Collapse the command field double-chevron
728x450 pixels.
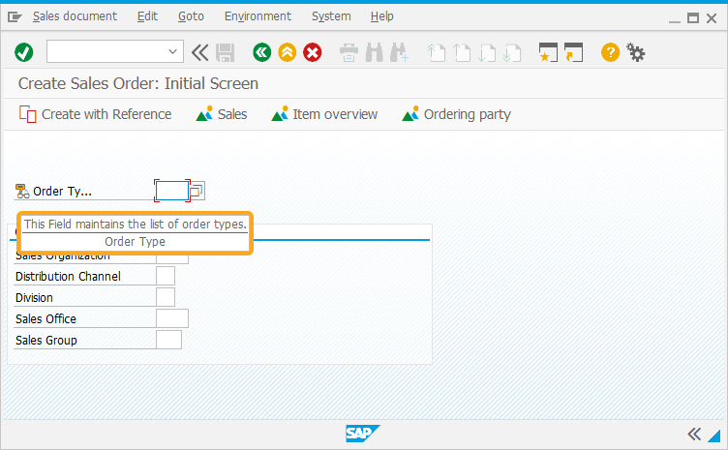(x=200, y=52)
